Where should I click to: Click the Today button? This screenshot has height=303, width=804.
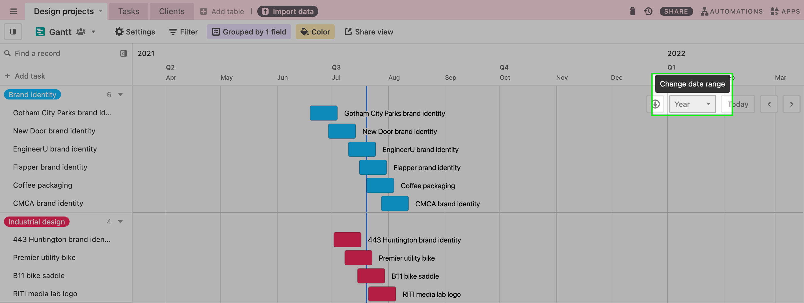tap(738, 104)
